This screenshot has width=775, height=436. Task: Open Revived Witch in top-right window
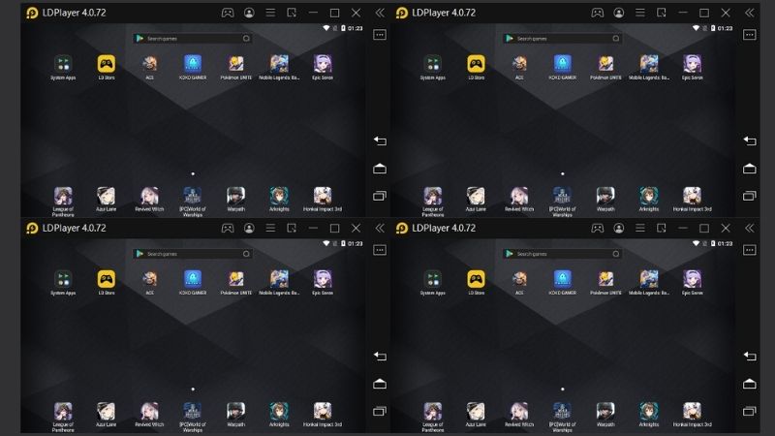coord(519,196)
